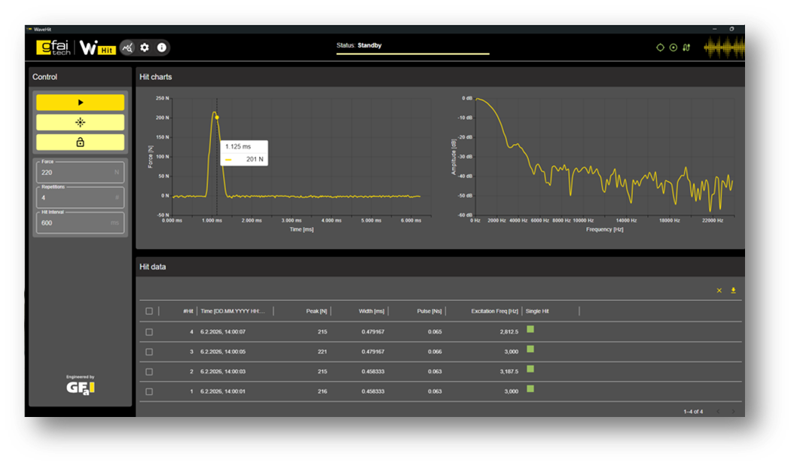Sort by the Peak [N] column header
This screenshot has width=794, height=466.
point(316,311)
